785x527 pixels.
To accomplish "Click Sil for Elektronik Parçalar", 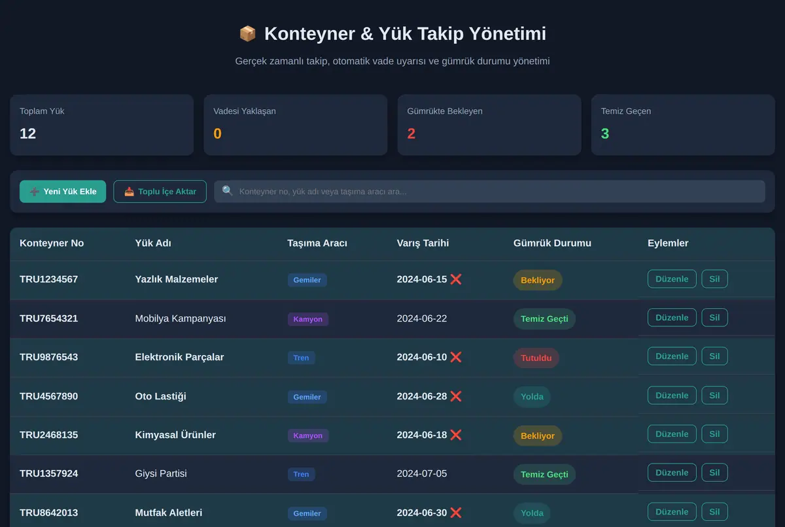I will [x=714, y=356].
